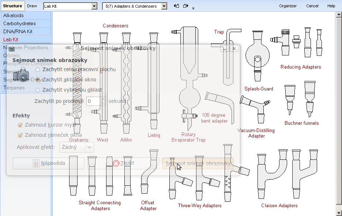Click the delay seconds input field
The height and width of the screenshot is (216, 342).
pos(93,101)
